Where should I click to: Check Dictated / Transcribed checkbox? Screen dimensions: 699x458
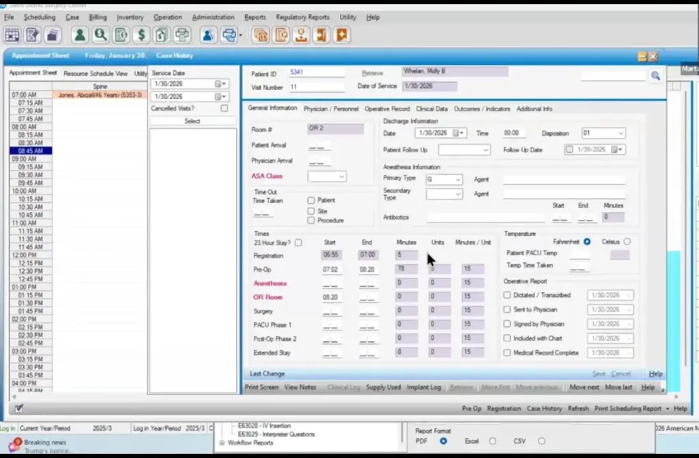[x=507, y=295]
